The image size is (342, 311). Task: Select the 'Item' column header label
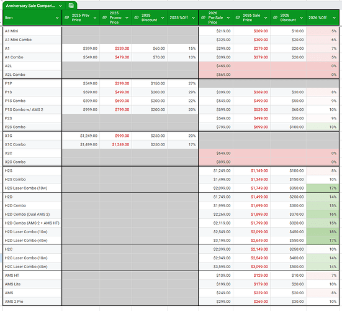[x=9, y=17]
